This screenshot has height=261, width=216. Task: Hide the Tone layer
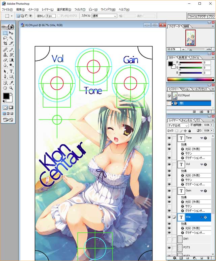(169, 138)
